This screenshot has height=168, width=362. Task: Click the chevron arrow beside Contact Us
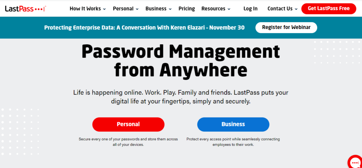pyautogui.click(x=296, y=9)
